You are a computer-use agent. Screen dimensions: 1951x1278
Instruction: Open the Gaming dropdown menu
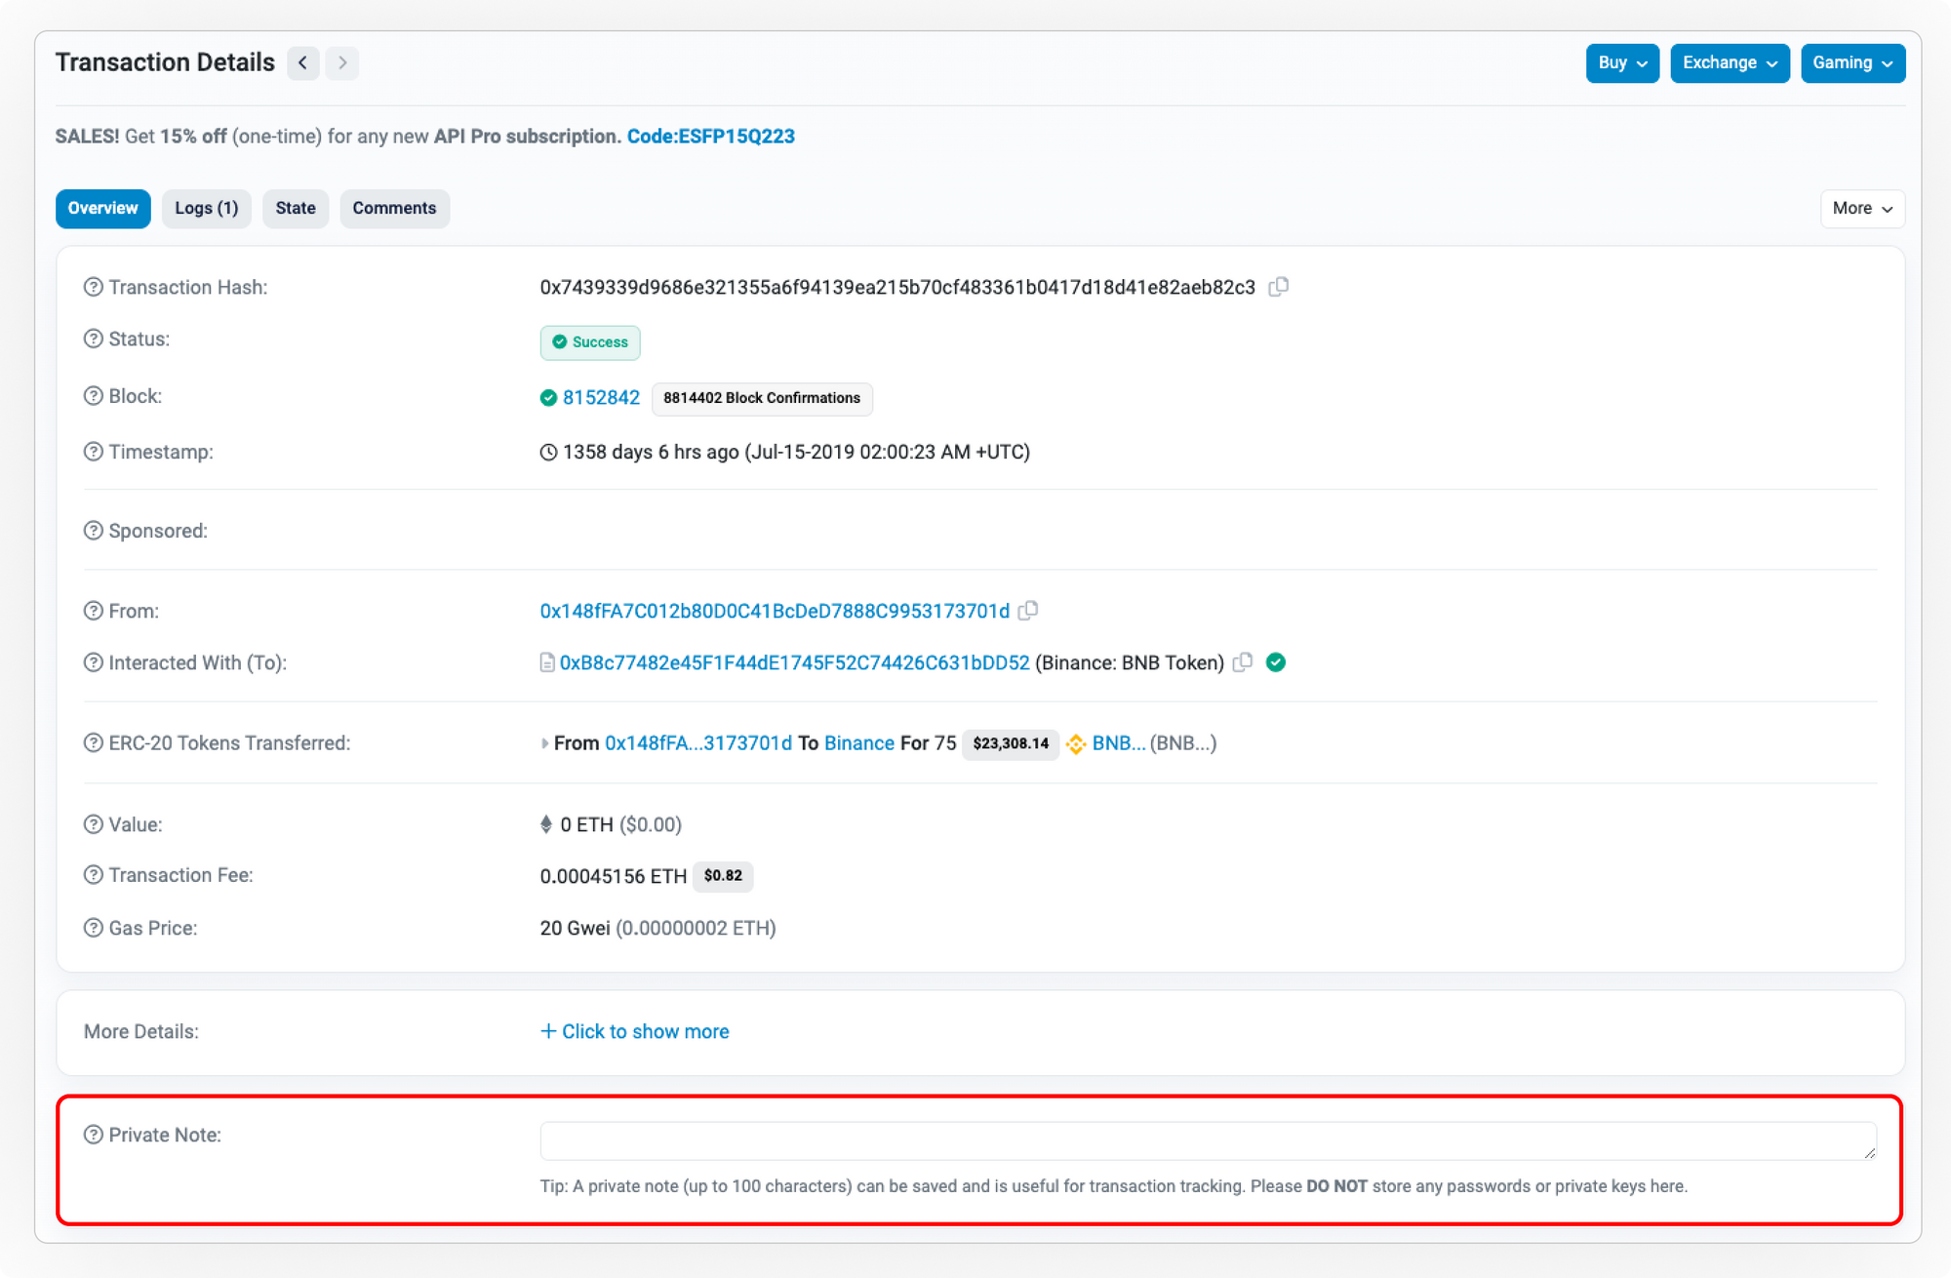pos(1851,63)
